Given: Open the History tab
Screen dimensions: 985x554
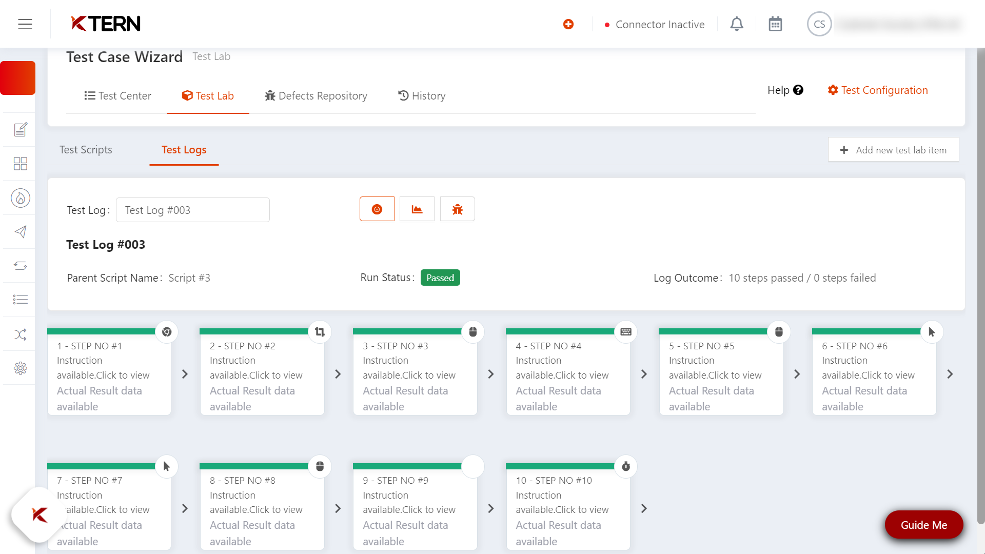Looking at the screenshot, I should pyautogui.click(x=422, y=96).
